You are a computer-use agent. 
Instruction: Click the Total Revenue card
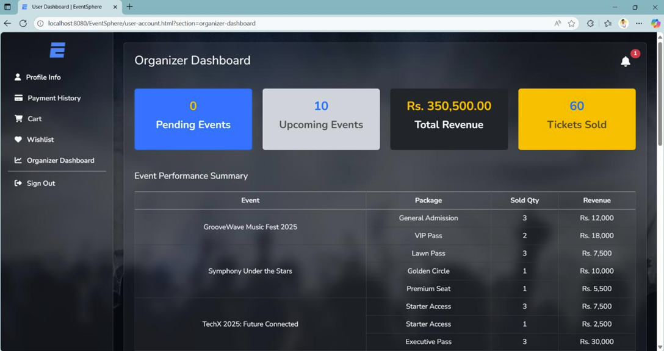(x=449, y=119)
